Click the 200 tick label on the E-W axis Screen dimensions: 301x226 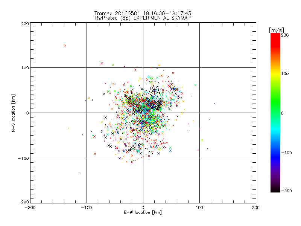[256, 208]
